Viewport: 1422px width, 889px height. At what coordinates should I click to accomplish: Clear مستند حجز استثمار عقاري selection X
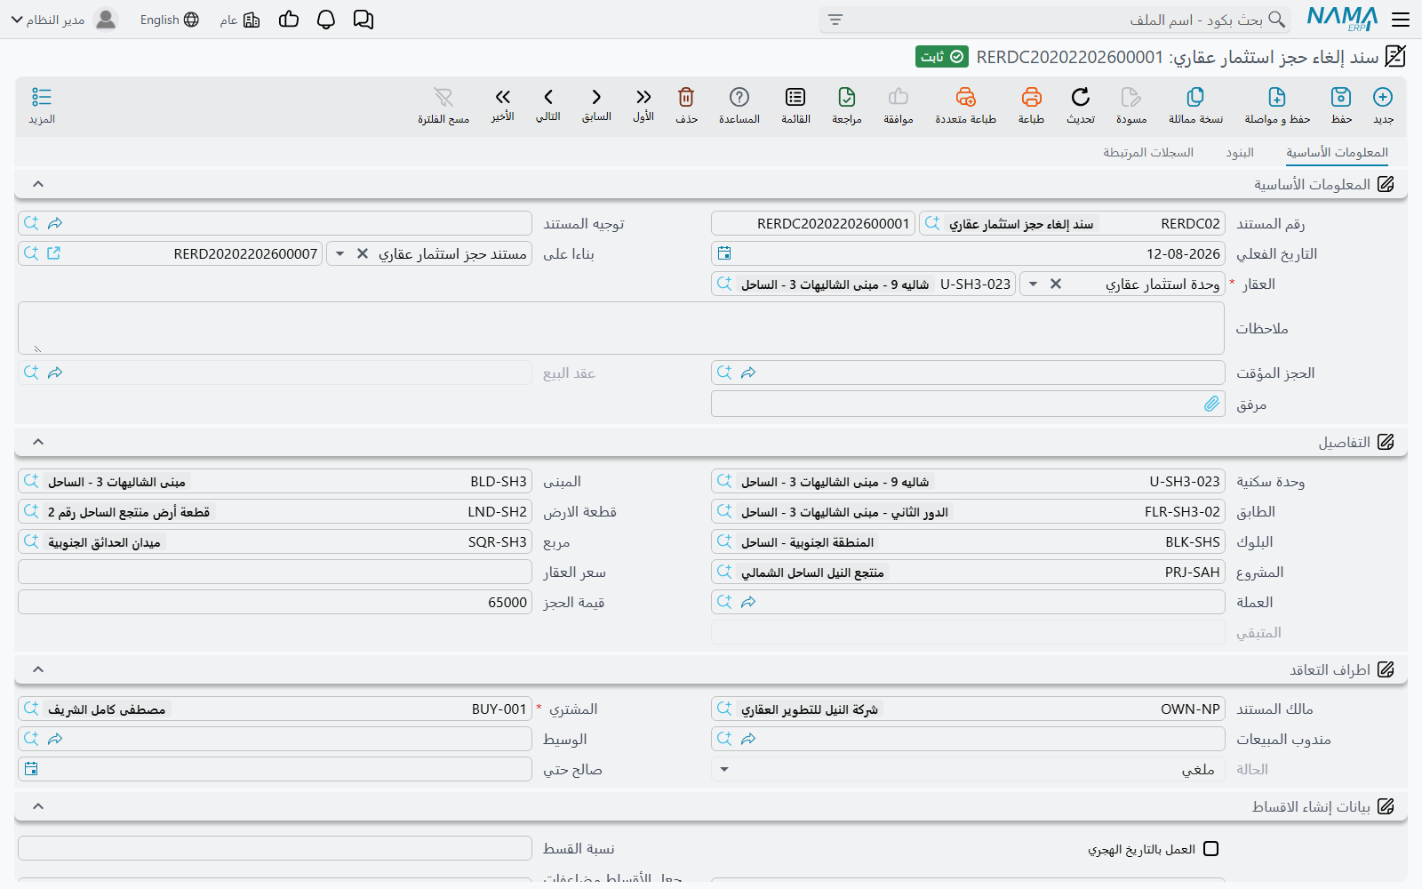363,253
